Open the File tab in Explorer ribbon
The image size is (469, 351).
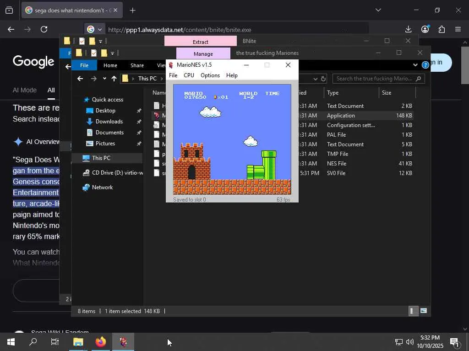[84, 65]
